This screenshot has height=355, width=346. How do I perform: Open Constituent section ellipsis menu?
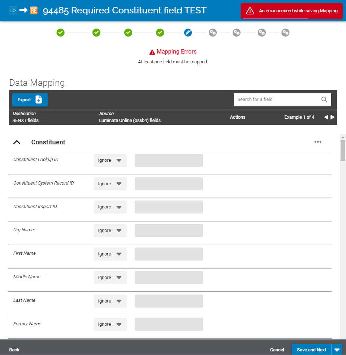(x=317, y=142)
